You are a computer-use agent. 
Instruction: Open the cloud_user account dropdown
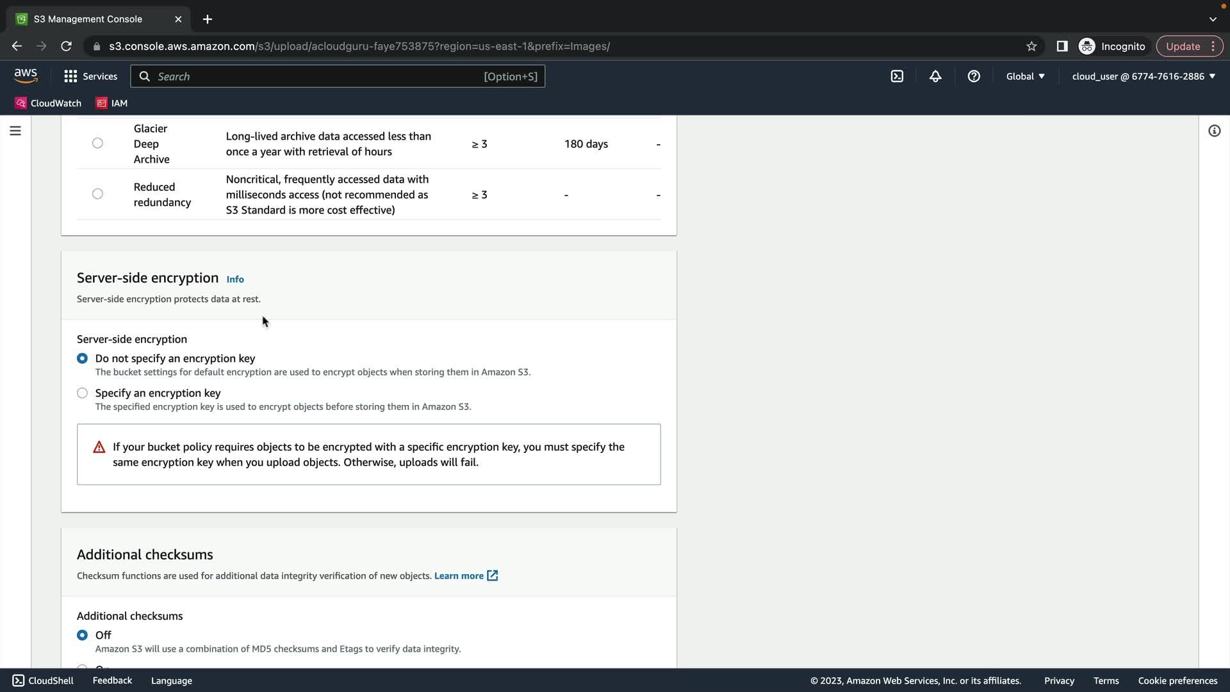coord(1144,76)
